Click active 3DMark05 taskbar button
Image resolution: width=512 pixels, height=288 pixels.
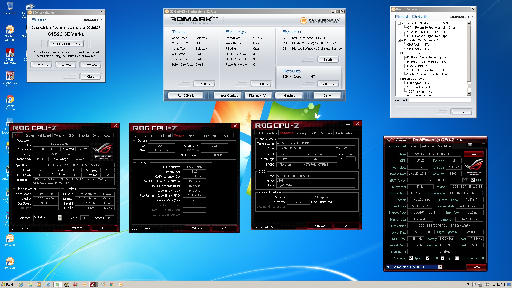[x=121, y=285]
